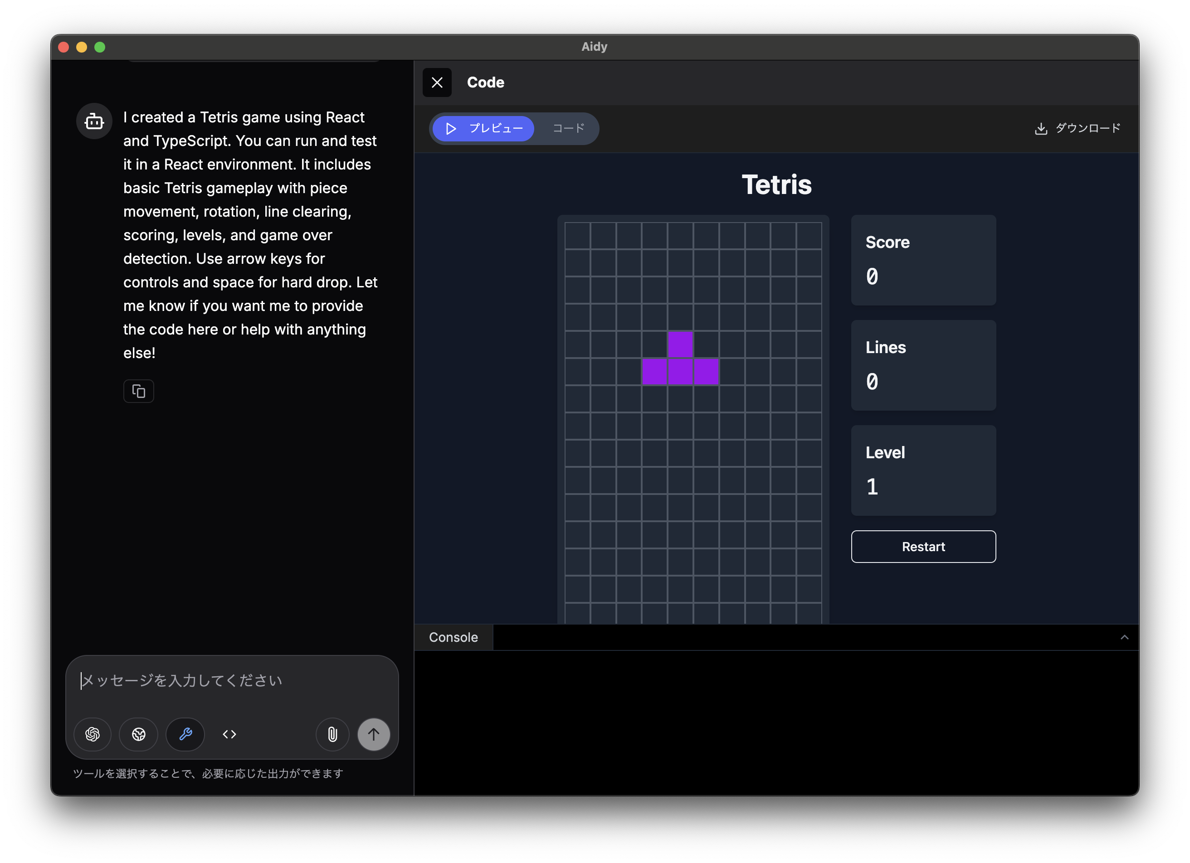Screen dimensions: 1190x863
Task: Minimize the Aidy window
Action: [x=81, y=47]
